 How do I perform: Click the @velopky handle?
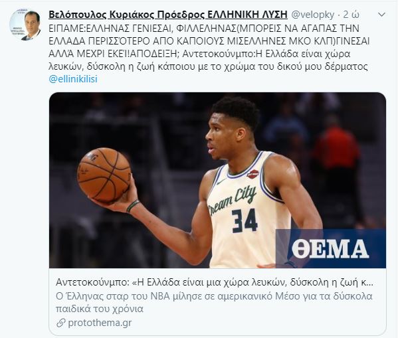pos(312,15)
